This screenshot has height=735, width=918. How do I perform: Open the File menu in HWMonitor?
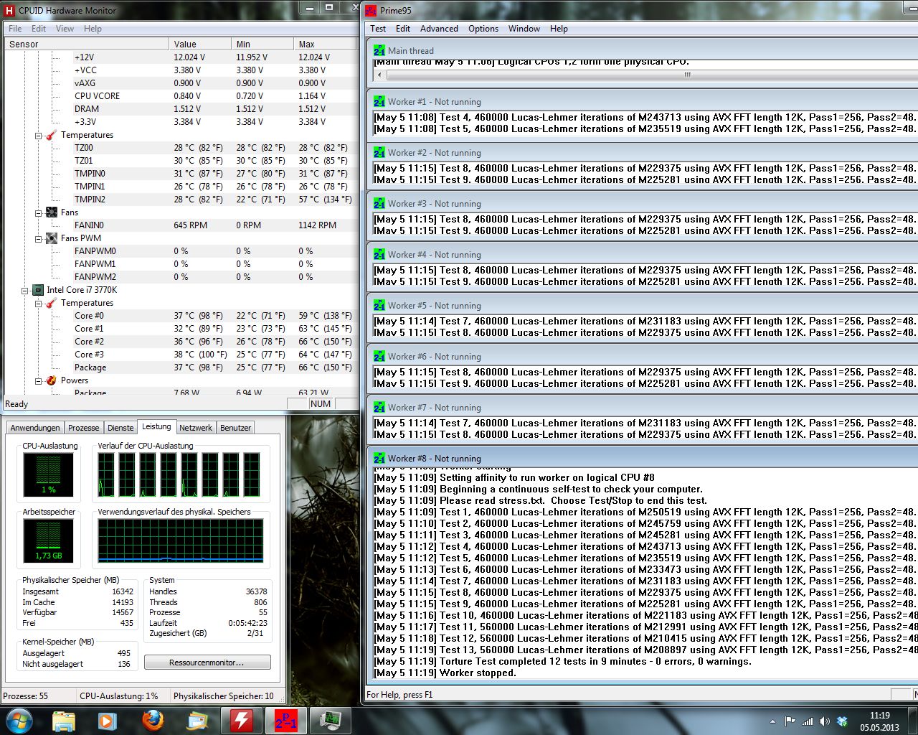click(15, 29)
